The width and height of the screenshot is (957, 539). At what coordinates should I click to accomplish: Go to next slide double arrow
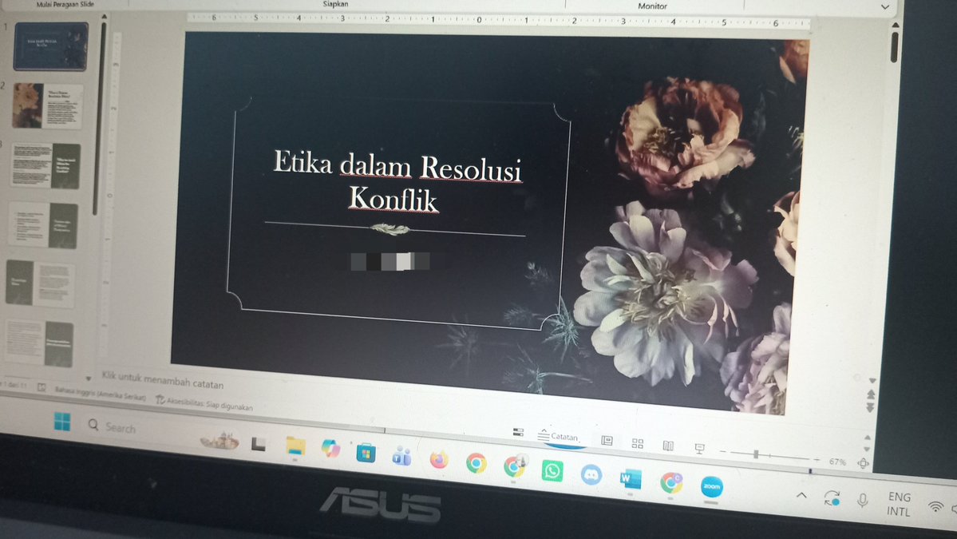click(x=870, y=407)
